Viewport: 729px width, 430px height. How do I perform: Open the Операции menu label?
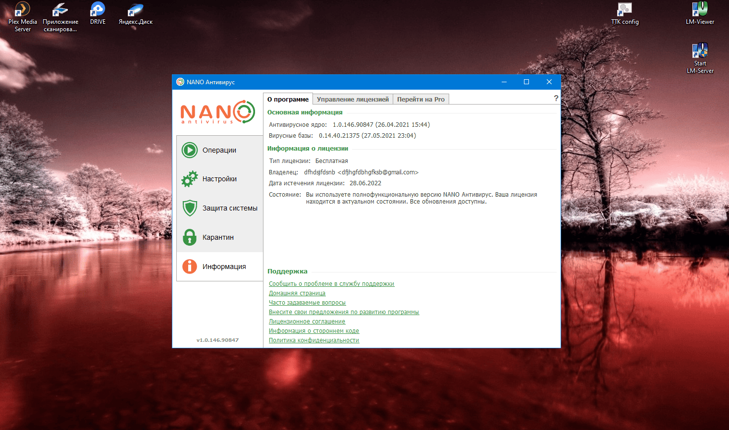(x=219, y=150)
